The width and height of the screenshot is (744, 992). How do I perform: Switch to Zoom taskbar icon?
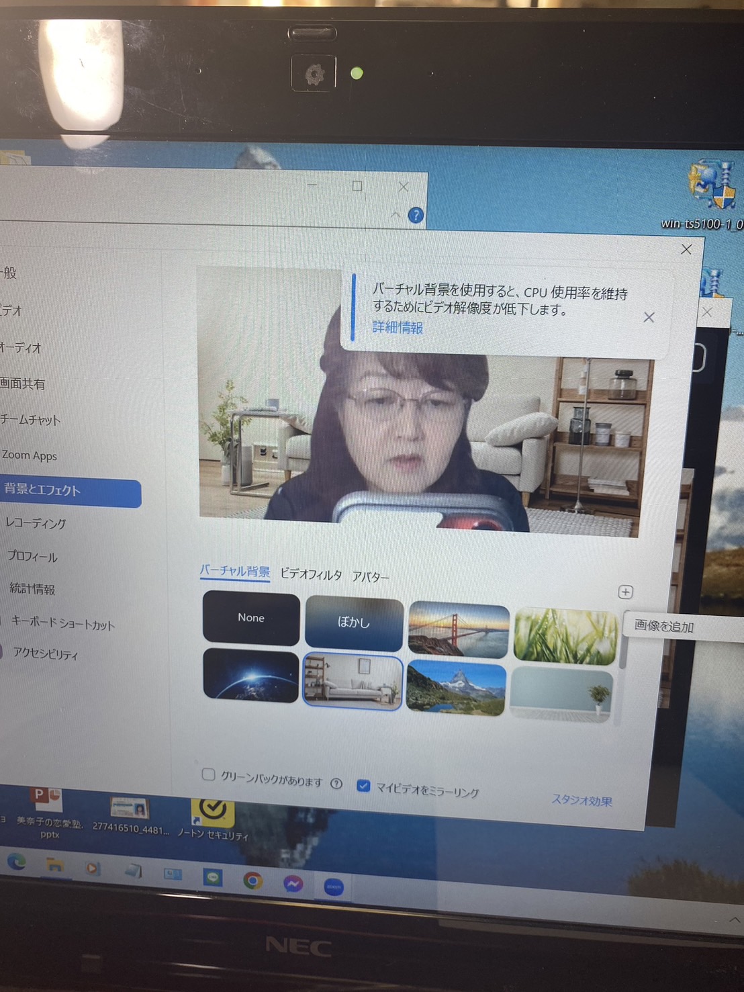coord(334,887)
